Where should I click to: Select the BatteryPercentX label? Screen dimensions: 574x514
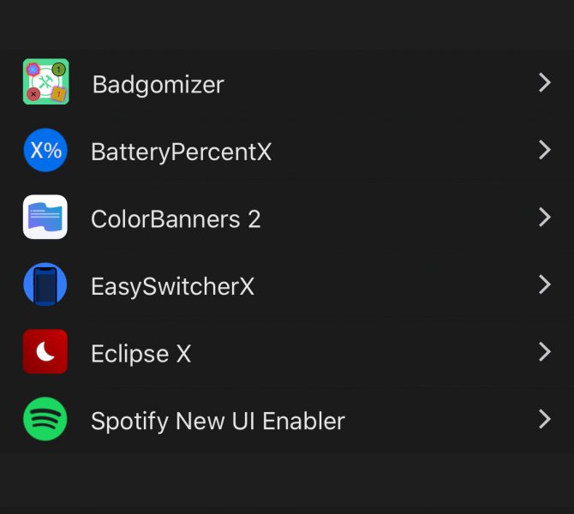(181, 152)
